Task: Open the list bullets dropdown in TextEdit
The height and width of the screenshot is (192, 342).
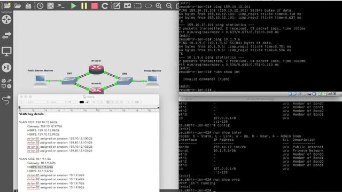Action: tap(138, 102)
